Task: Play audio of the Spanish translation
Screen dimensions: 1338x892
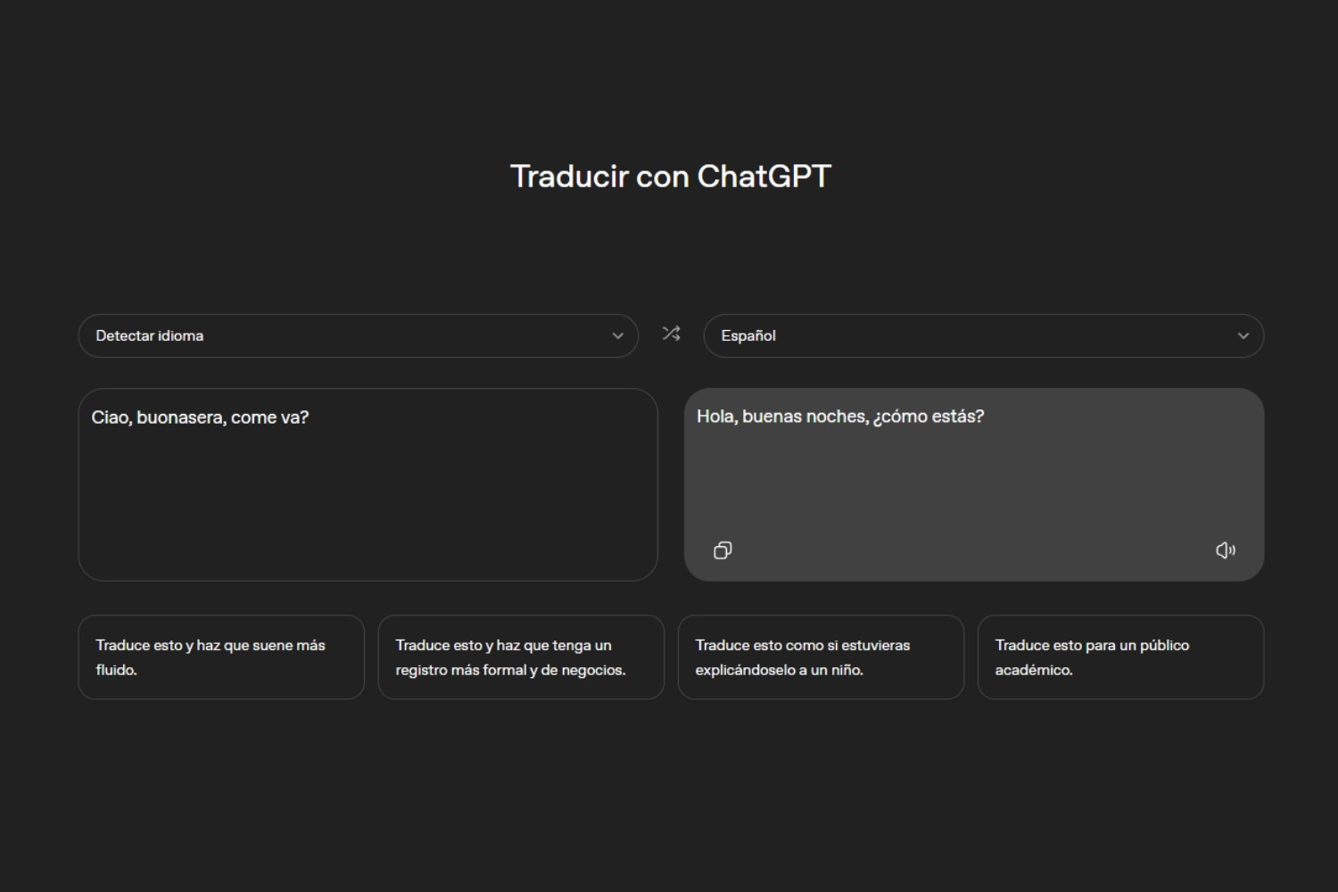Action: [1226, 550]
